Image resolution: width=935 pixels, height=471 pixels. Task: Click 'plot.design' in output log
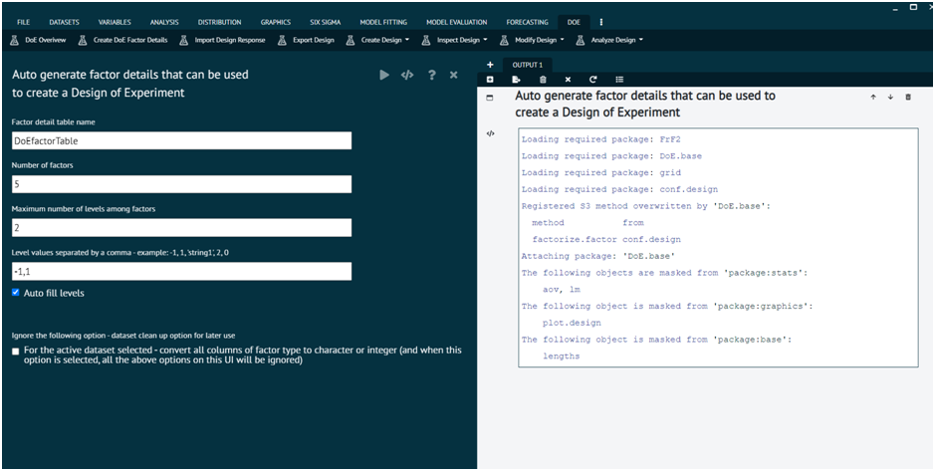572,324
